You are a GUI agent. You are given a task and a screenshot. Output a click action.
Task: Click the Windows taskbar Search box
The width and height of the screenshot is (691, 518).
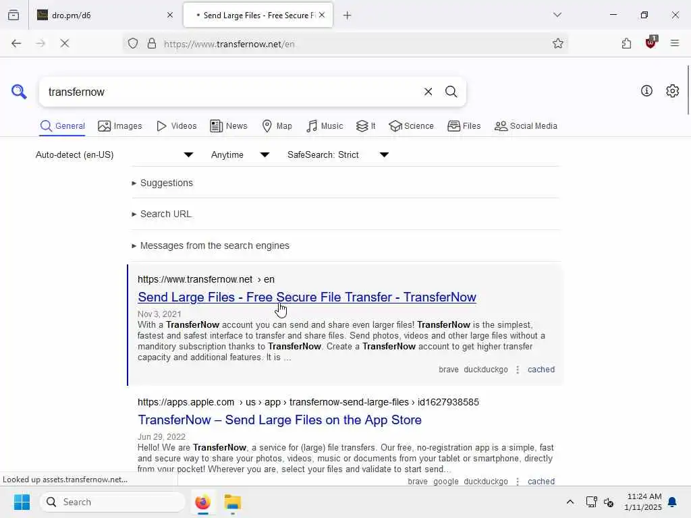click(113, 502)
